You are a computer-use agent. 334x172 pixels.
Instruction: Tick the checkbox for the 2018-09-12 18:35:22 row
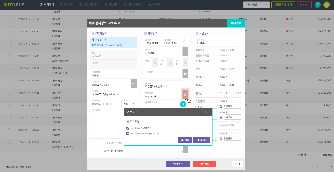[x=9, y=19]
